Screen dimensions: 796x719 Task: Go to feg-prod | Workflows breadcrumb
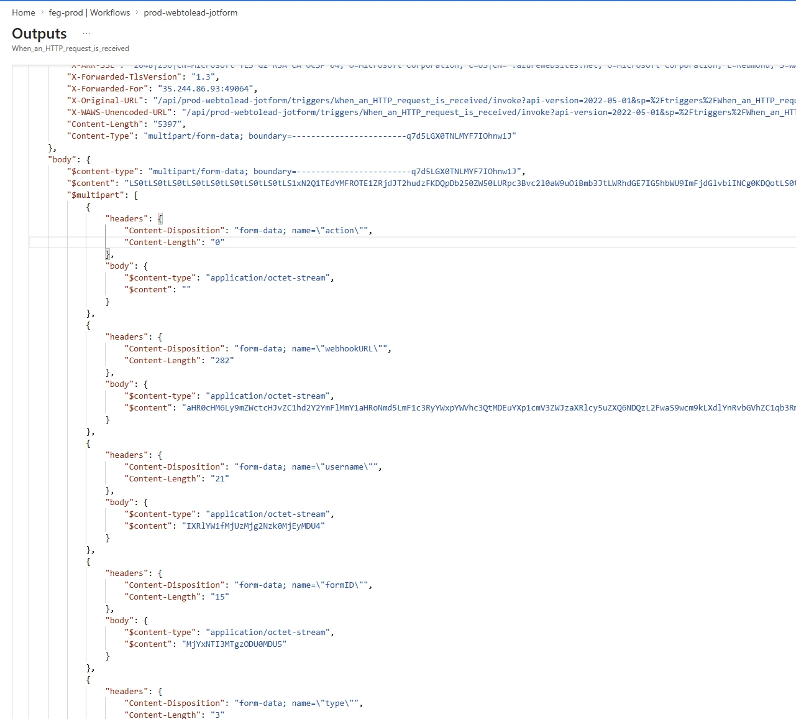(x=89, y=12)
